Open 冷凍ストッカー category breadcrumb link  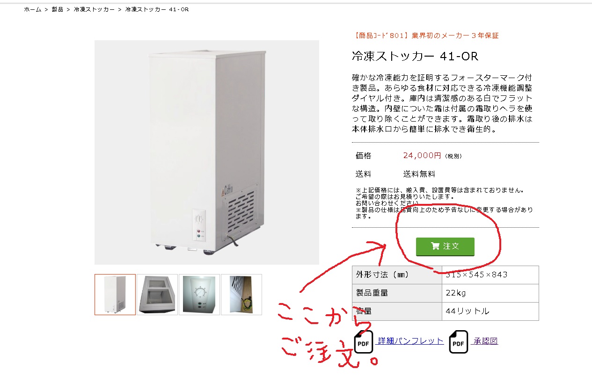click(94, 9)
